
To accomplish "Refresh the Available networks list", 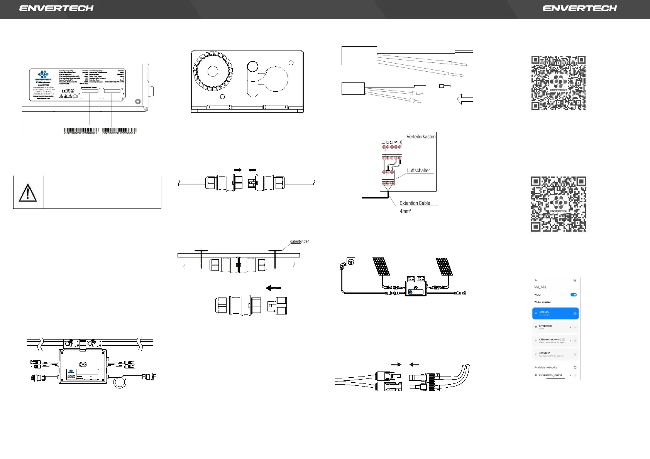I will click(x=575, y=367).
